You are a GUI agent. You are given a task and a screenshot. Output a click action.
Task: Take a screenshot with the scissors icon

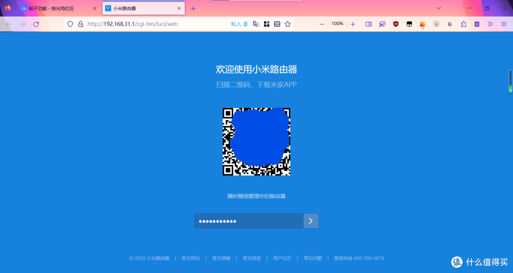click(x=382, y=24)
